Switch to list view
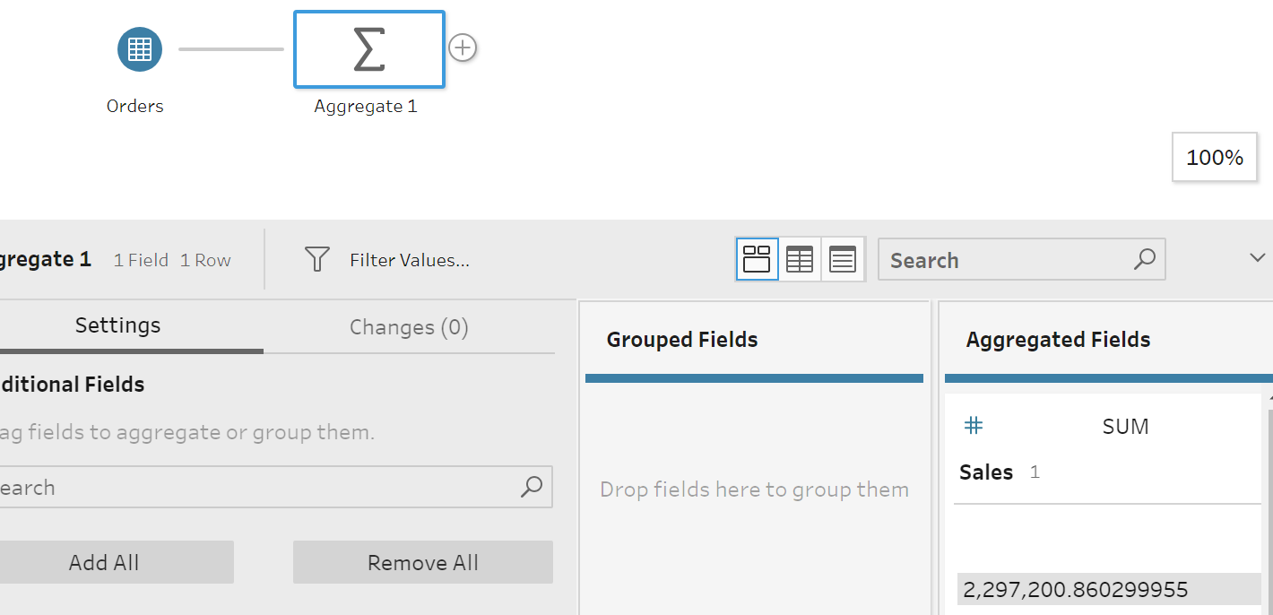The image size is (1273, 615). [x=843, y=260]
